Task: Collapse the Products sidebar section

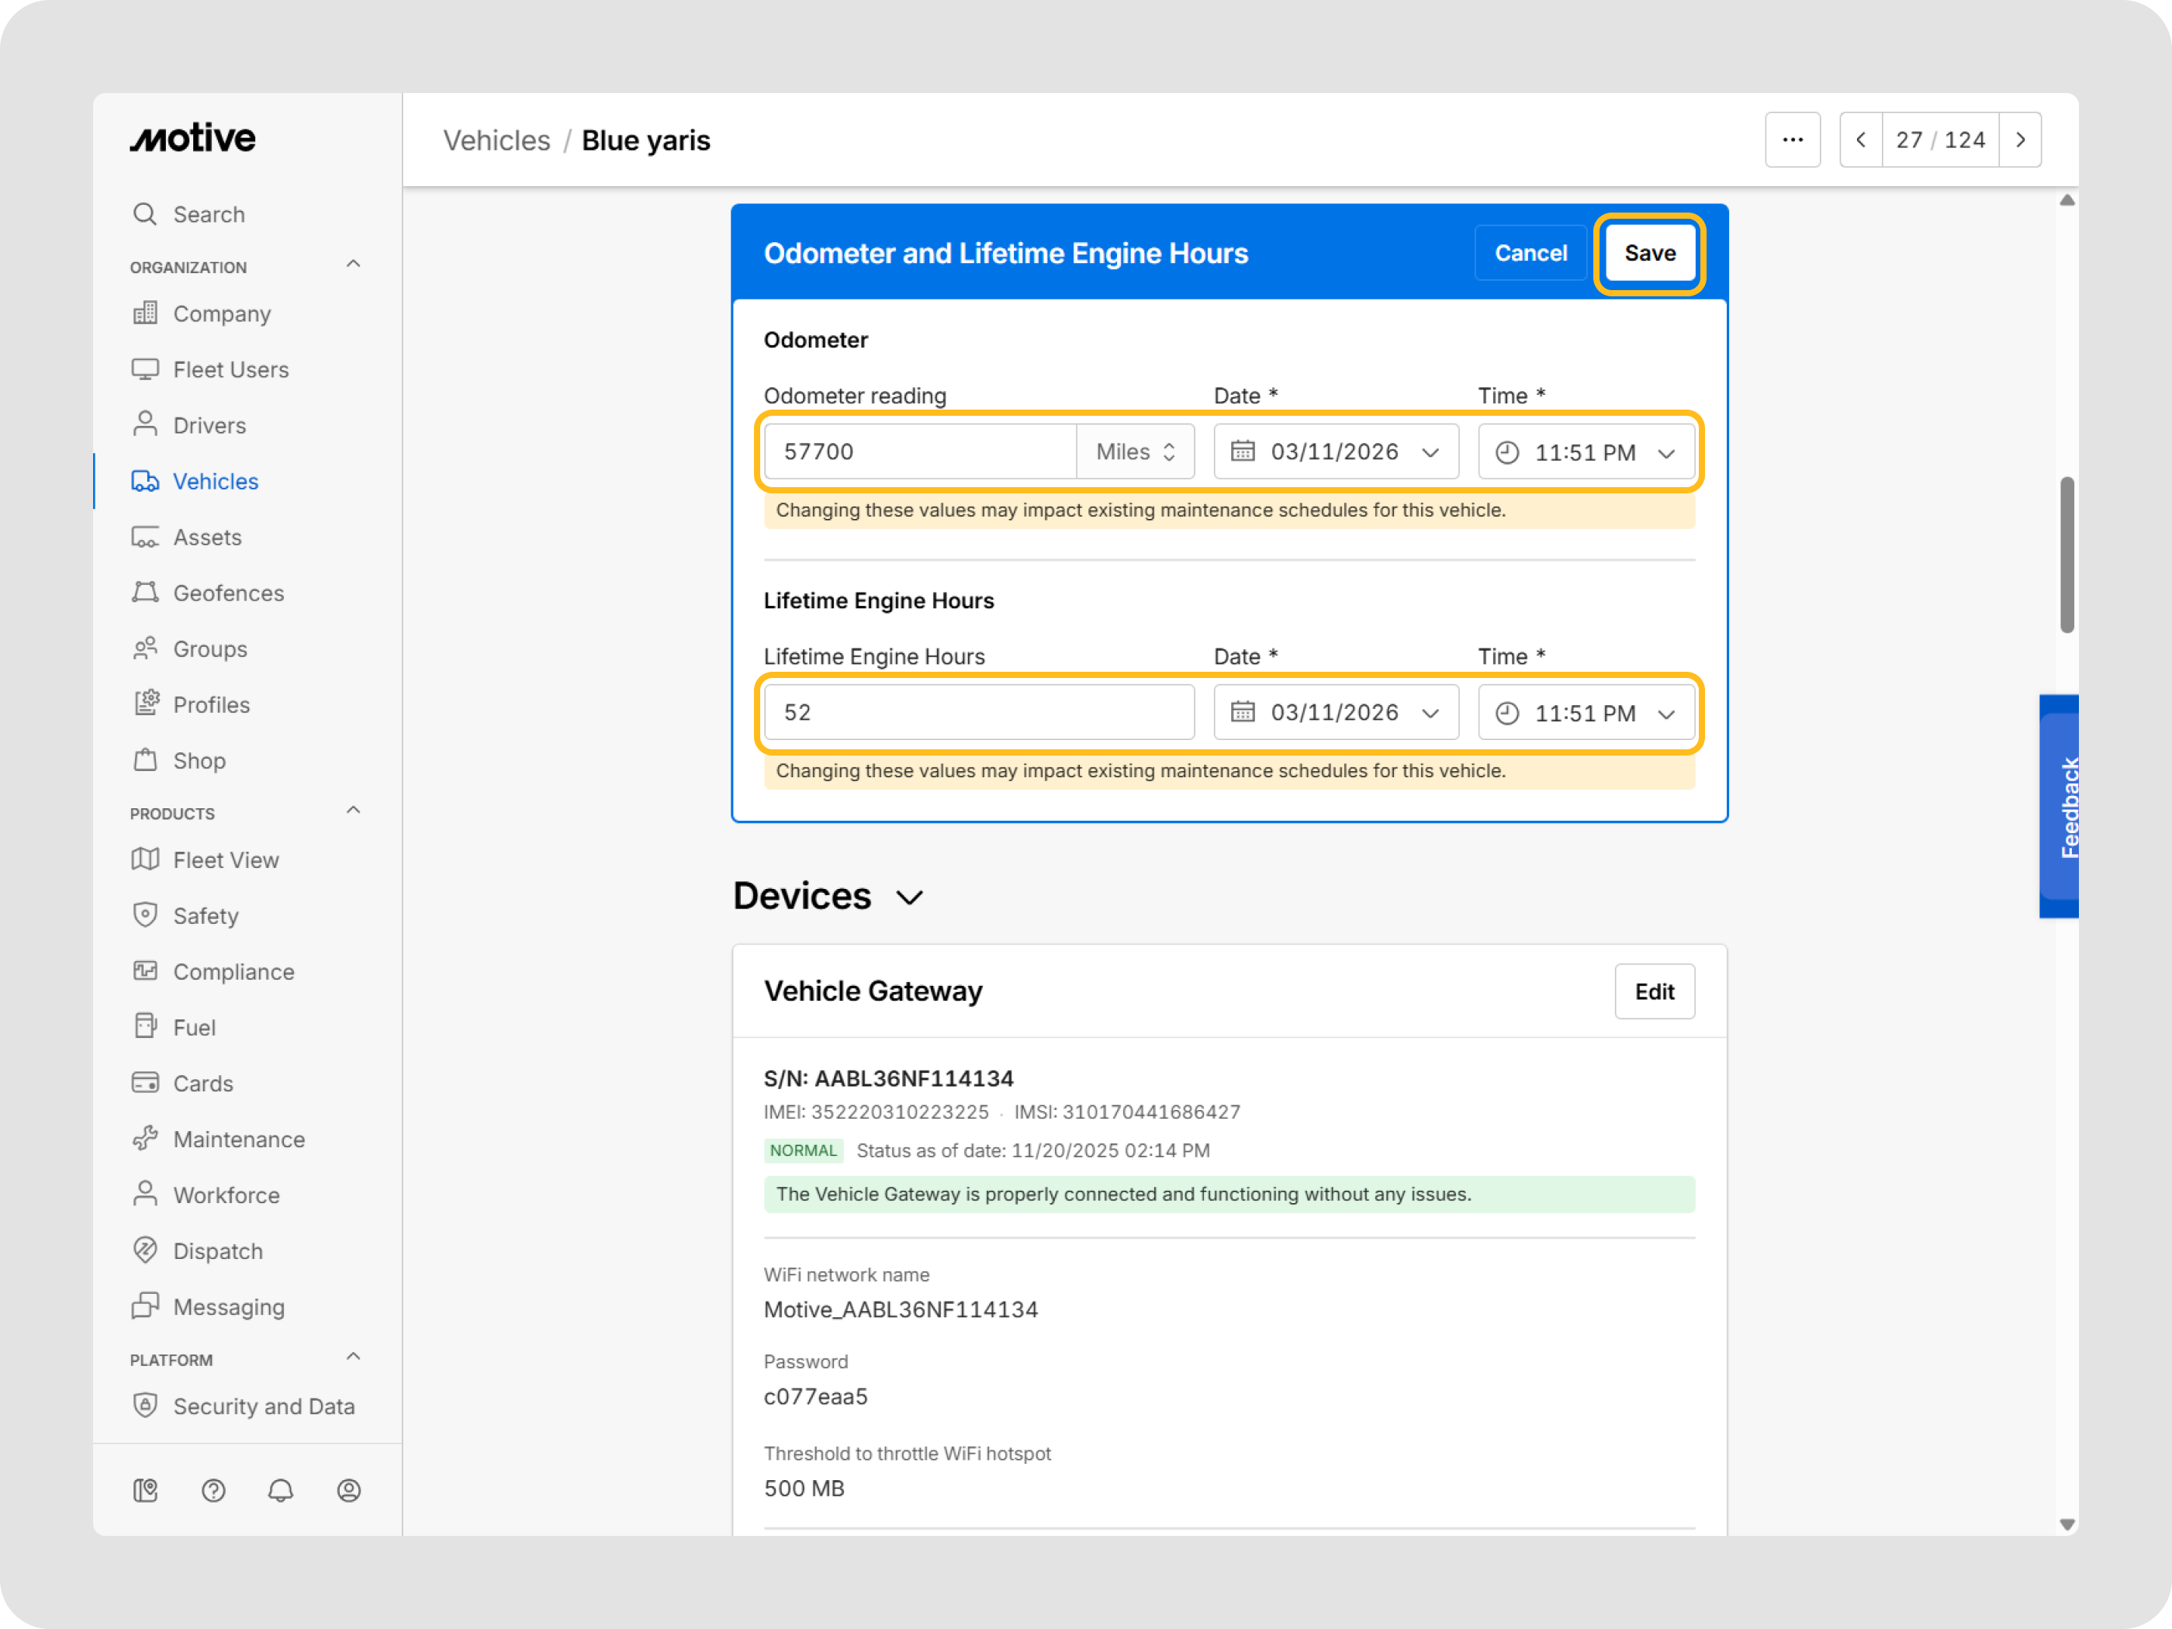Action: tap(354, 811)
